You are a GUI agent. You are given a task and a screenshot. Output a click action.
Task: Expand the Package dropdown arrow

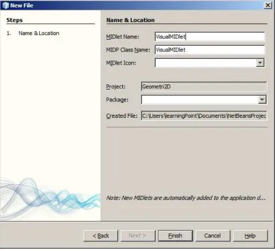click(262, 100)
